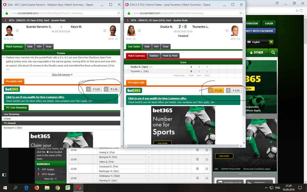Open notification center icon
307x192 pixels.
[300, 188]
